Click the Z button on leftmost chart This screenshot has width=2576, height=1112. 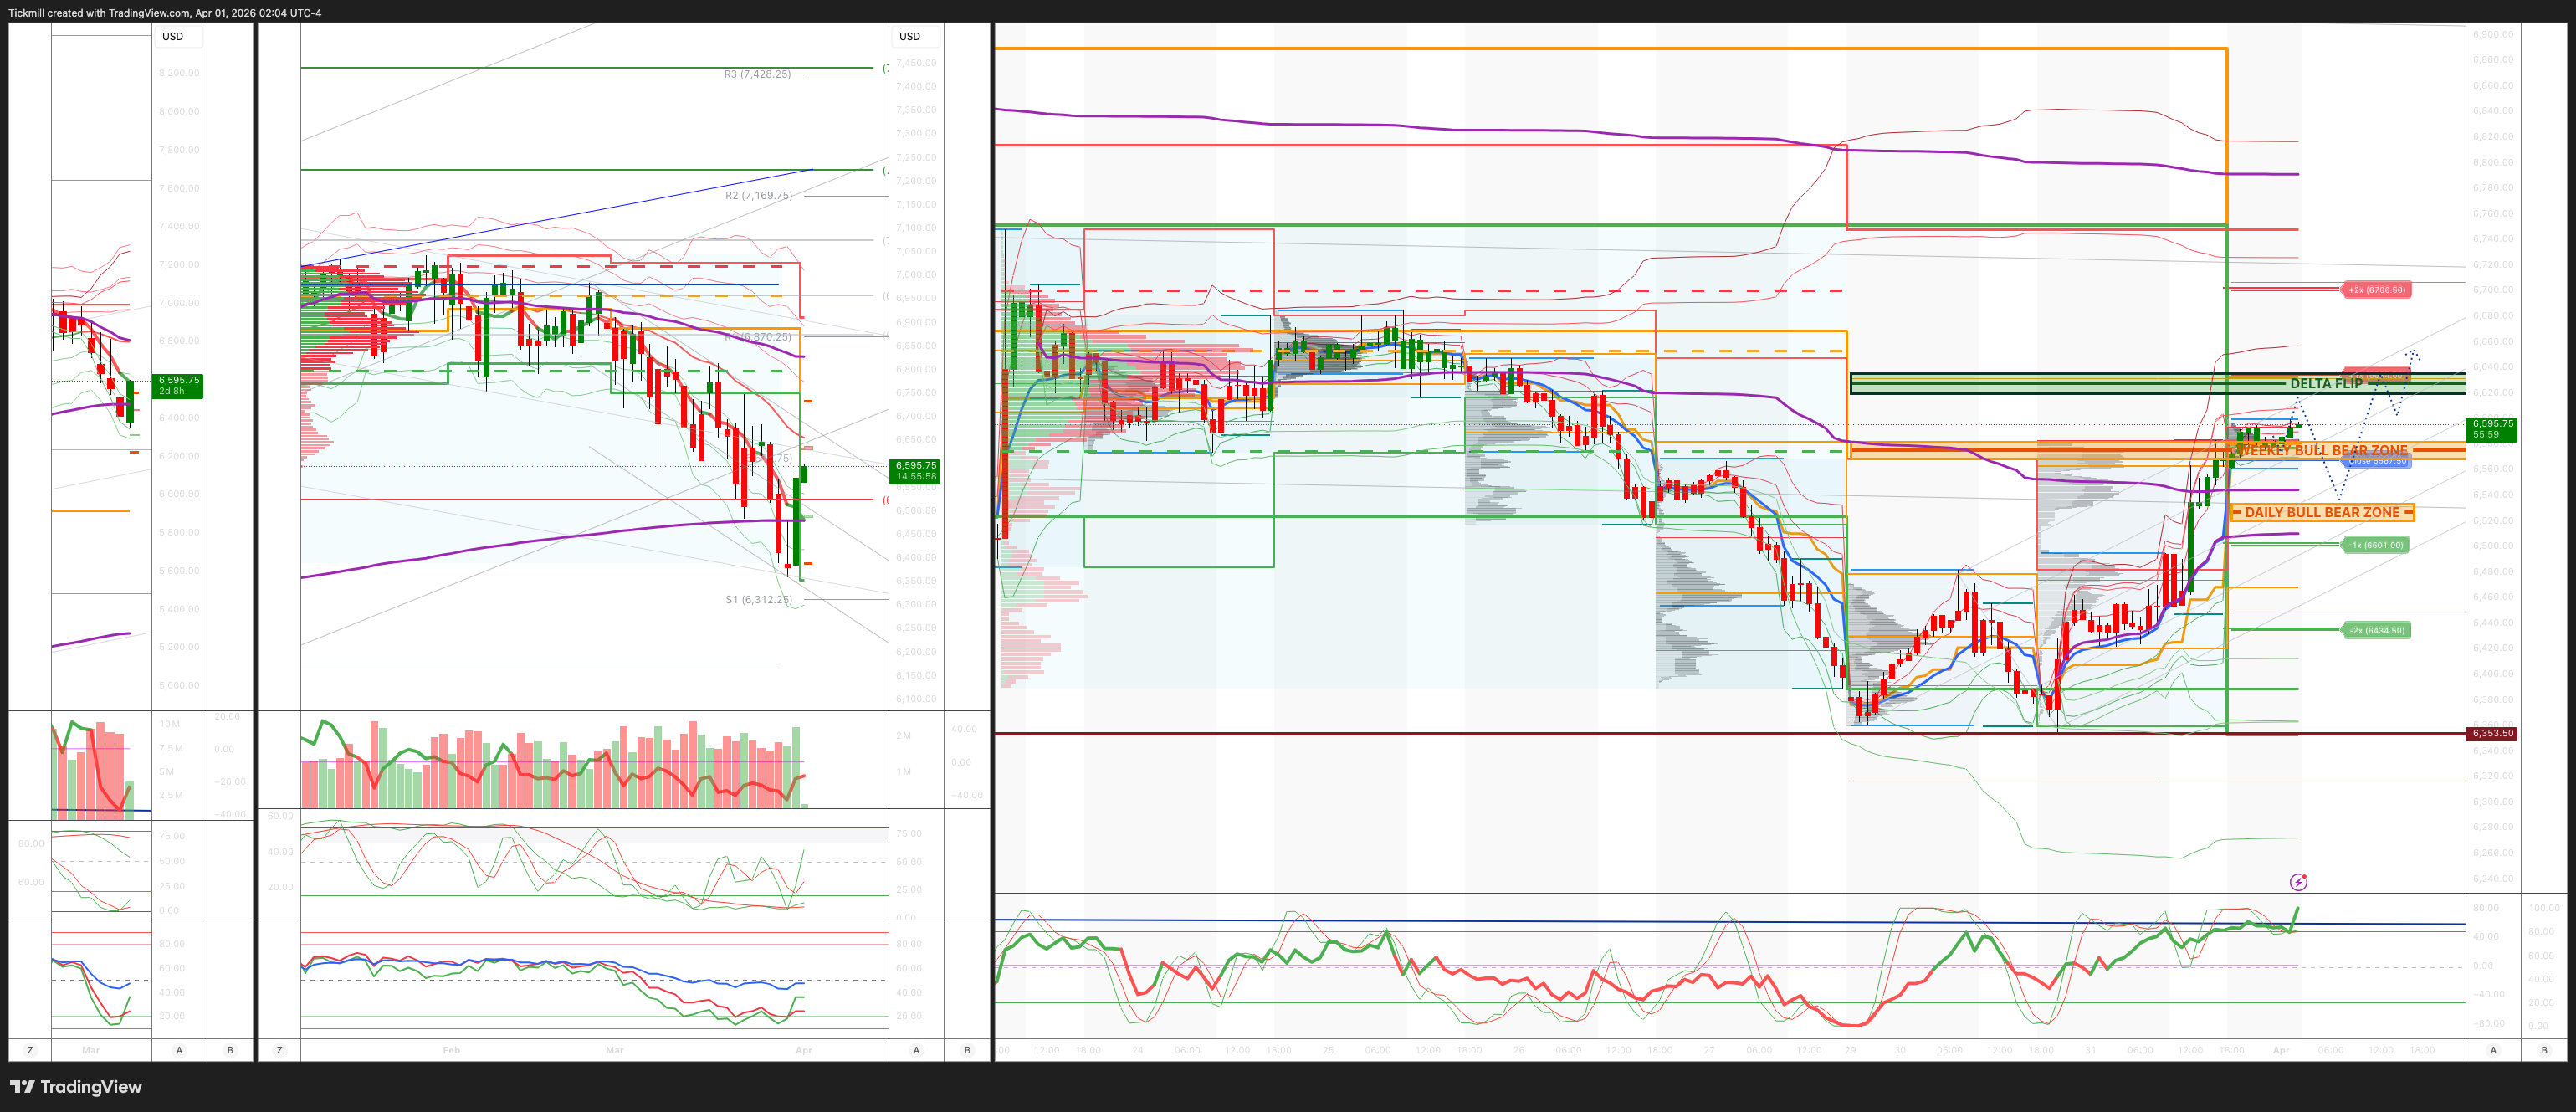point(30,1050)
